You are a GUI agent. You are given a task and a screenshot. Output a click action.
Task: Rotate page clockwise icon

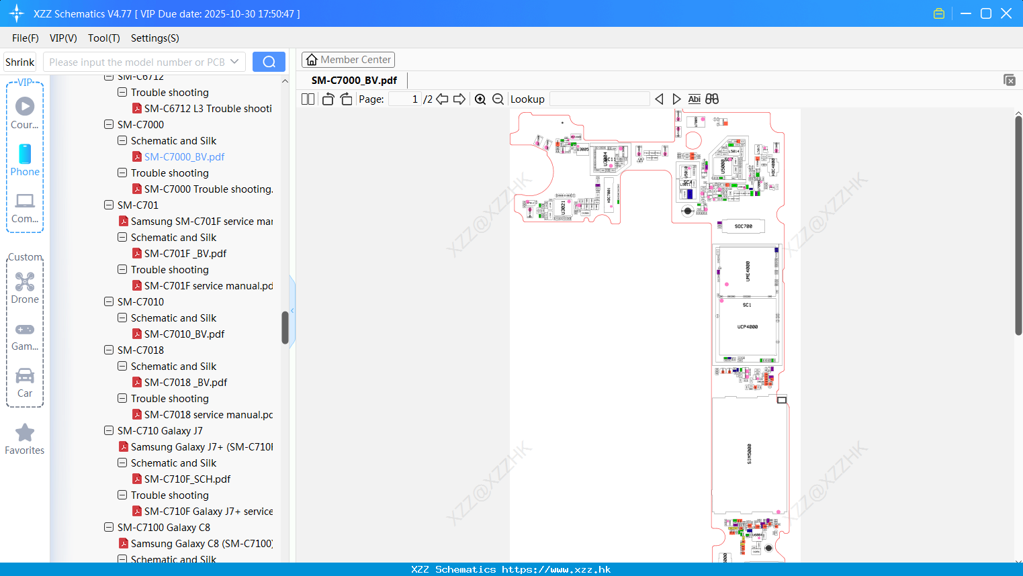[346, 99]
